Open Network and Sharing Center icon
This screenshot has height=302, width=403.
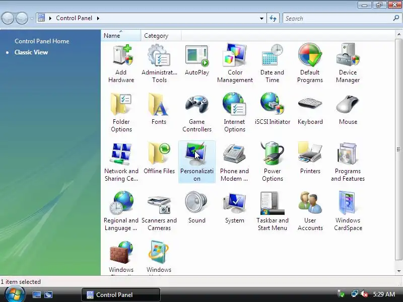(x=121, y=162)
